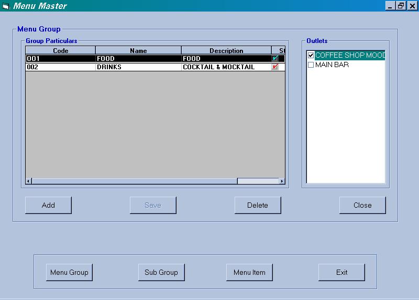Select code cell 002
Screen dimensions: 419x300
61,67
